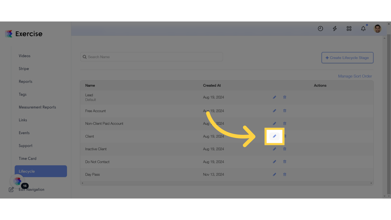This screenshot has width=391, height=220.
Task: Open the apps grid icon
Action: [x=349, y=28]
